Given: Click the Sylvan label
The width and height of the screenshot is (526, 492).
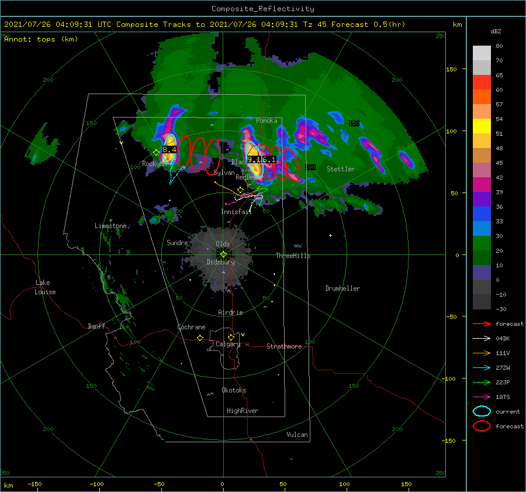Looking at the screenshot, I should point(224,173).
